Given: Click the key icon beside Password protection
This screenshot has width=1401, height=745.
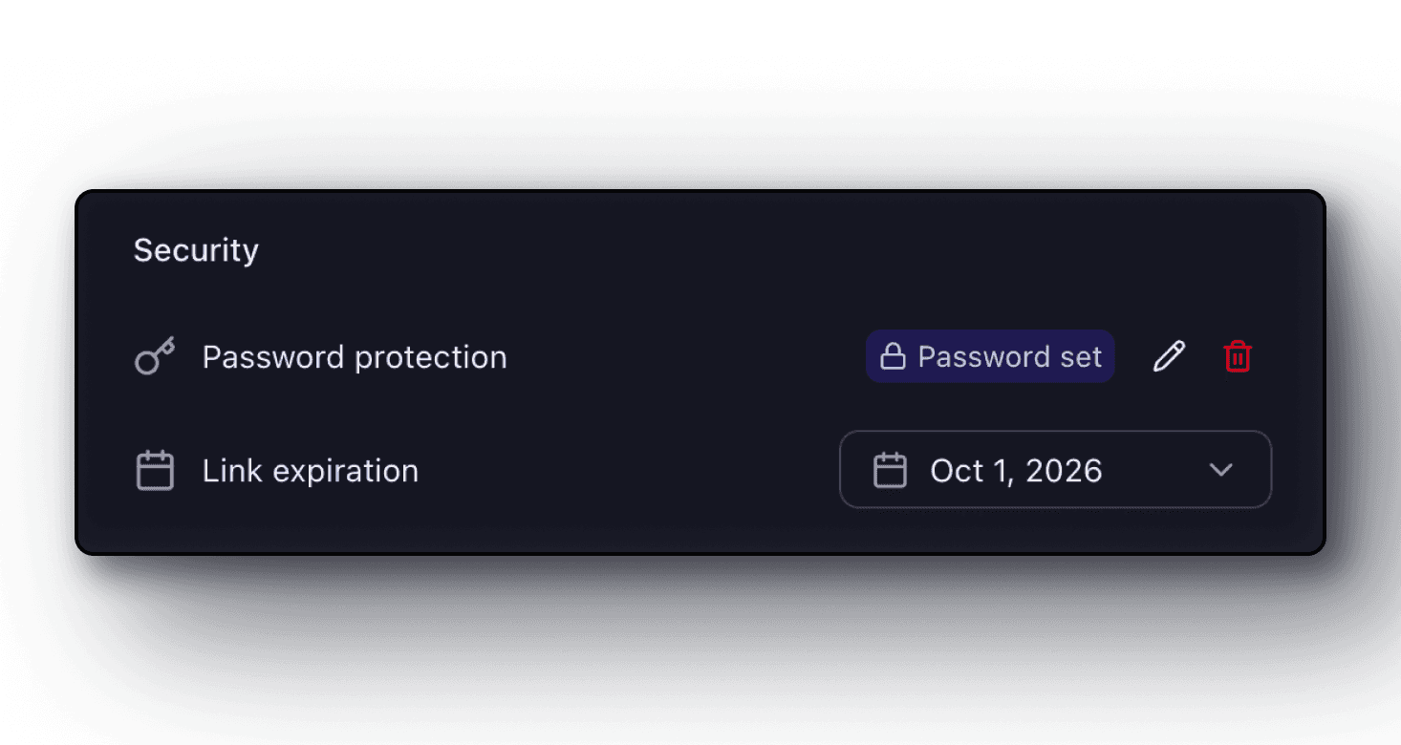Looking at the screenshot, I should click(x=155, y=356).
